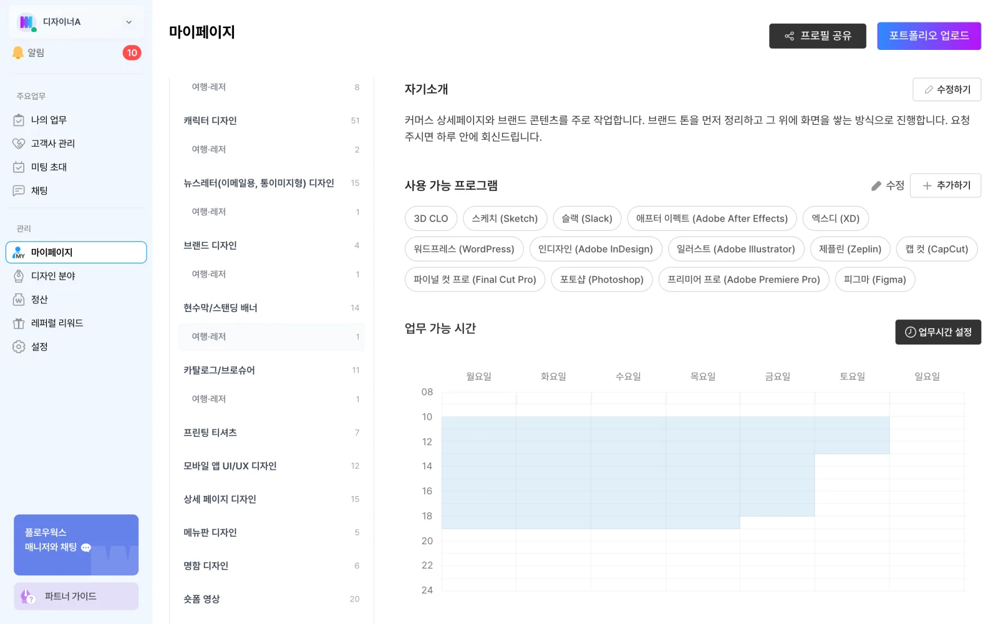Click the 프로필 공유 button
Screen dimensions: 998x624
click(817, 36)
